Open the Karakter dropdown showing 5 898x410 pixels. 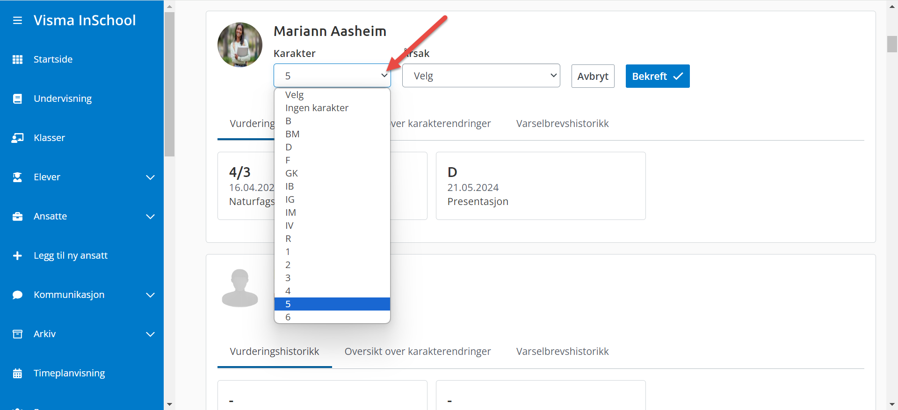332,76
